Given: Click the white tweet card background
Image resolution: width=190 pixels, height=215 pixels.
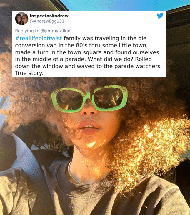Looking at the screenshot, I should click(89, 44).
